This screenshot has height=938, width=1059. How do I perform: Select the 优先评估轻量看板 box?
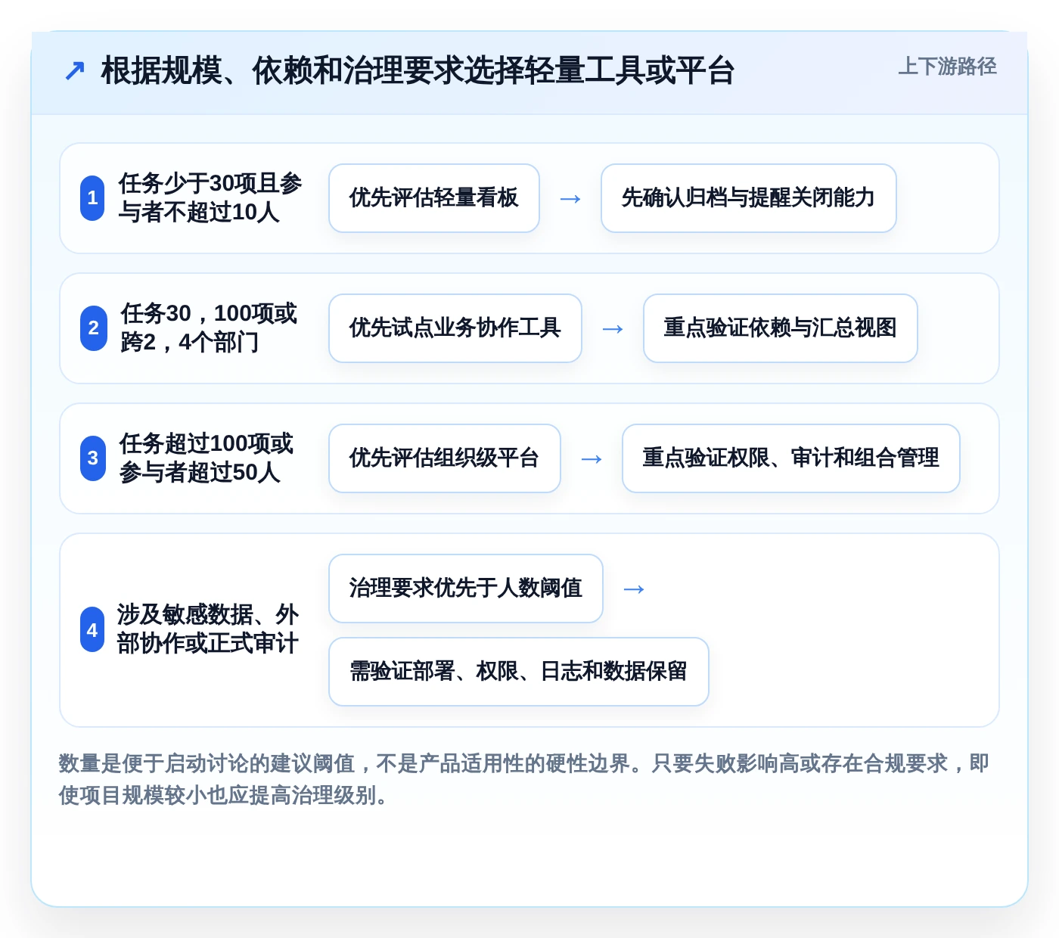click(434, 198)
